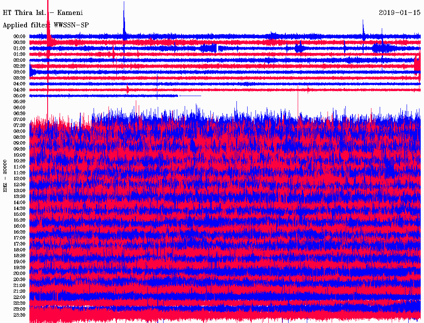Select the 00:00 time label
The width and height of the screenshot is (424, 323).
[x=19, y=36]
